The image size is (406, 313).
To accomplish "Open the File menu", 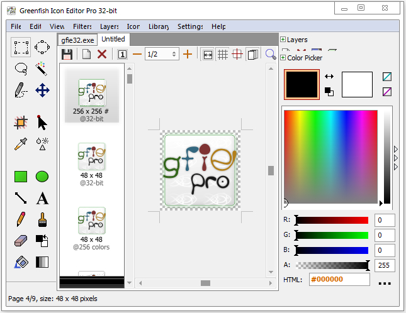I will pos(16,26).
